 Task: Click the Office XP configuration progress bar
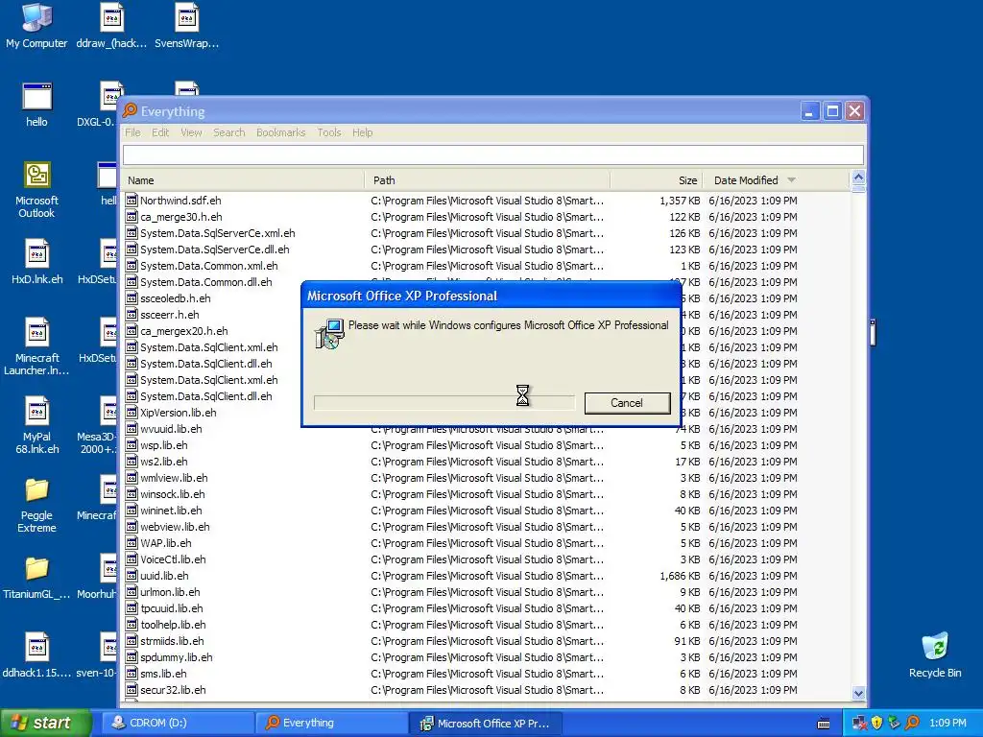(x=444, y=402)
